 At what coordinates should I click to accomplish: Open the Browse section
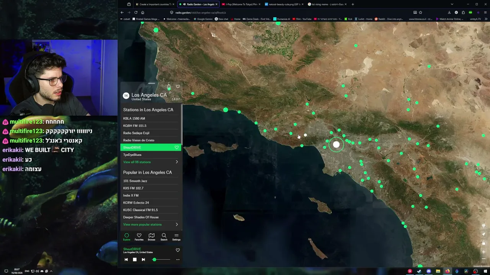click(x=152, y=237)
